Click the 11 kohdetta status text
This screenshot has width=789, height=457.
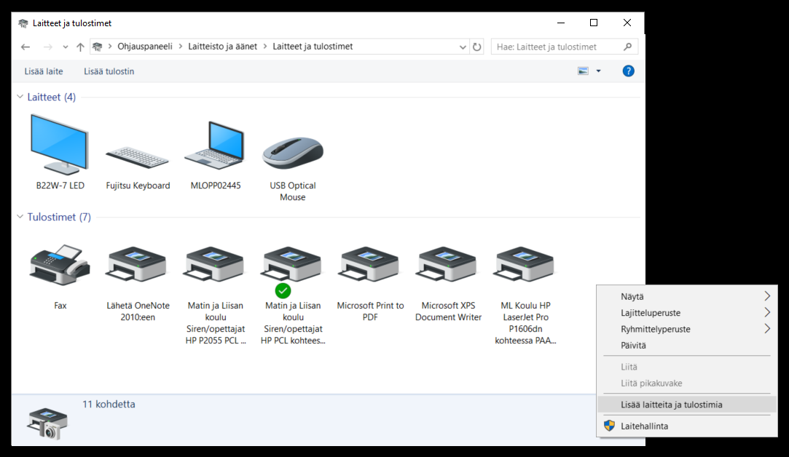[109, 404]
